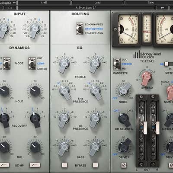Click the left-channel HOLD knob
The height and width of the screenshot is (173, 173).
point(4,91)
